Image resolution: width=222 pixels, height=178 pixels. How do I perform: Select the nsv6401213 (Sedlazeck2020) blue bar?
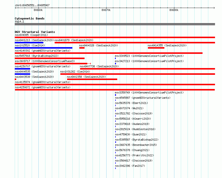[29, 43]
